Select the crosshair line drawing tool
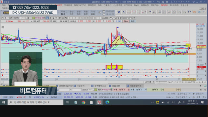 point(129,12)
